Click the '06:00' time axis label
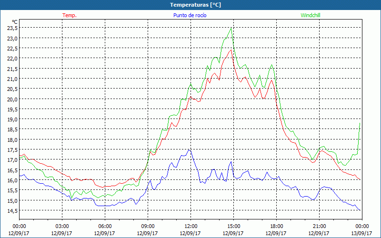This screenshot has height=238, width=381. click(x=105, y=227)
